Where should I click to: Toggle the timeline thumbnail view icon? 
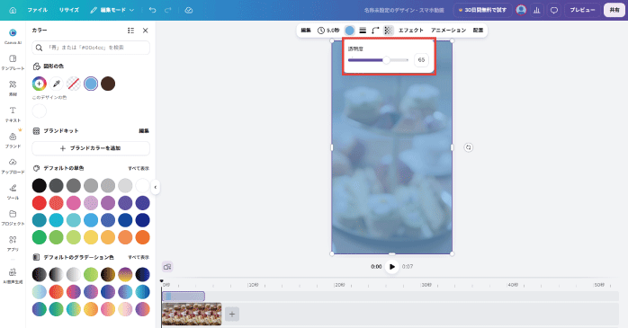point(167,266)
